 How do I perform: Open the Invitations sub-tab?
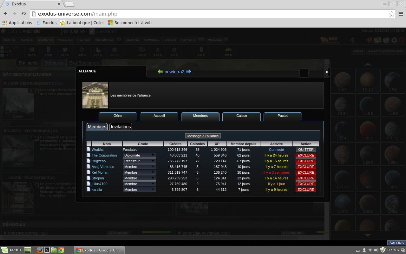(121, 127)
